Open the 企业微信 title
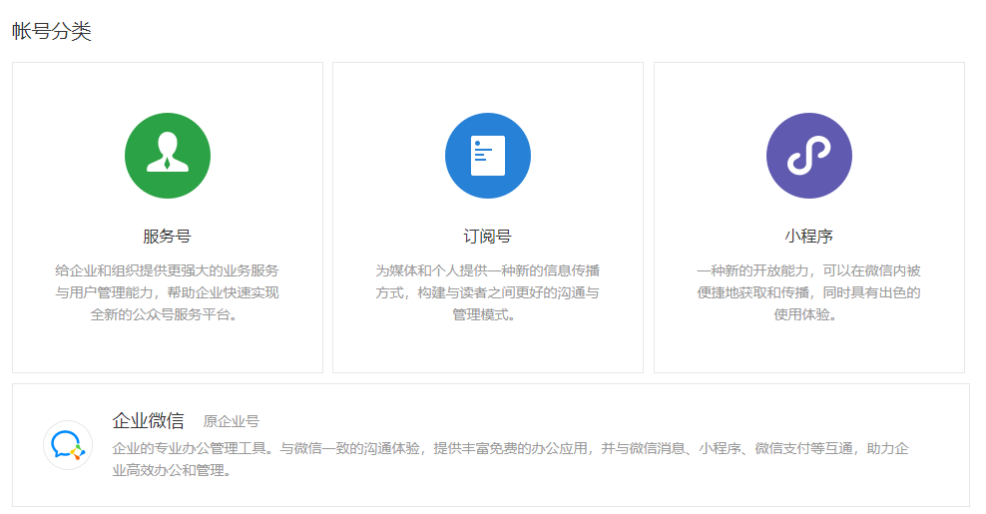This screenshot has width=986, height=514. (x=149, y=420)
